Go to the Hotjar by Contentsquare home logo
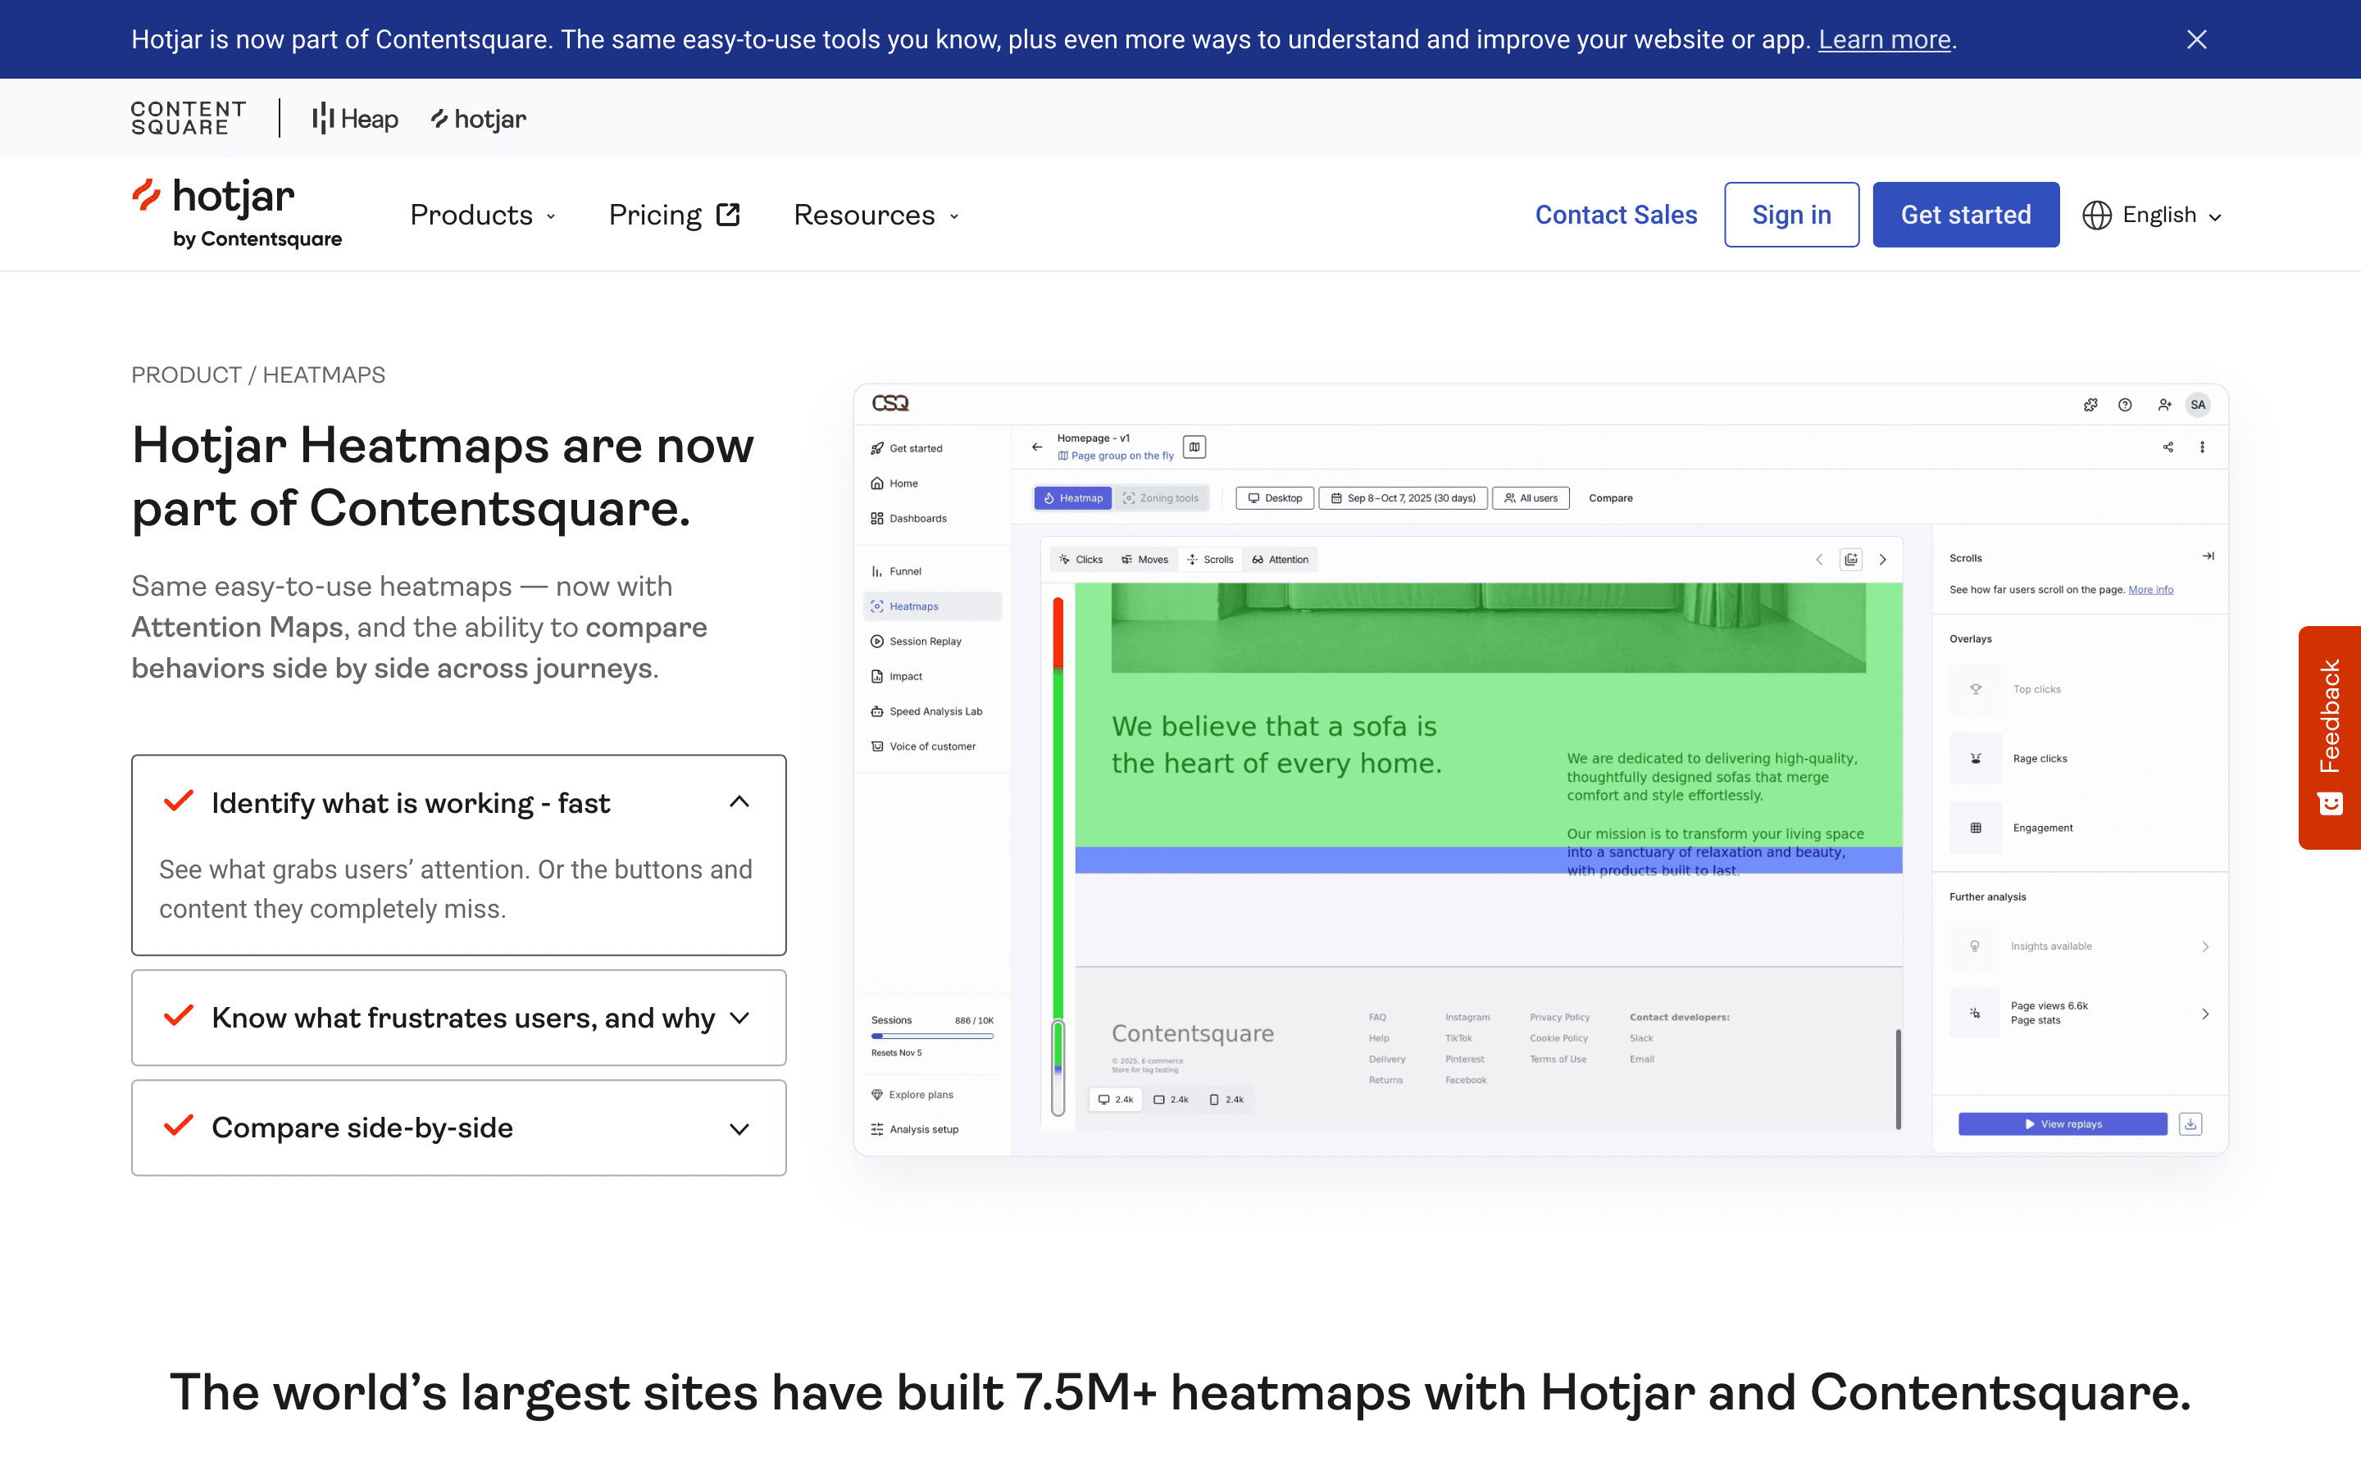Viewport: 2361px width, 1475px height. click(237, 214)
